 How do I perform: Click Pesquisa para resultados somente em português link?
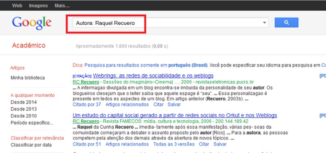click(146, 65)
